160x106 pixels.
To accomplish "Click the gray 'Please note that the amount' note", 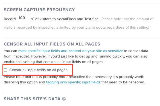I will click(x=127, y=19).
